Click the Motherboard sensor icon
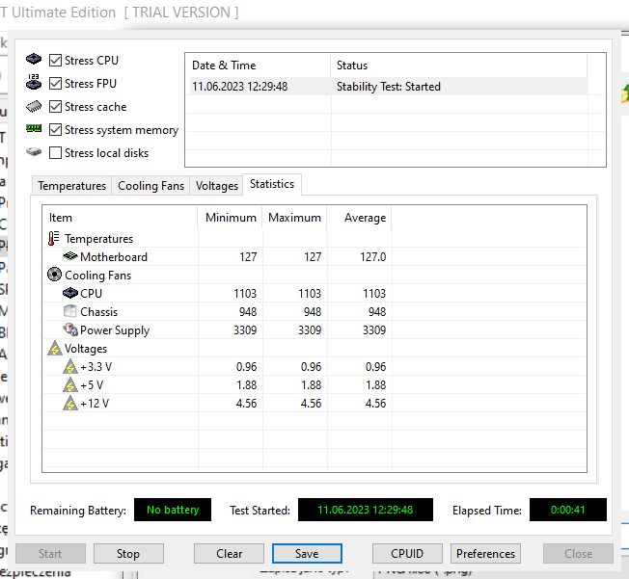The width and height of the screenshot is (629, 579). (70, 255)
